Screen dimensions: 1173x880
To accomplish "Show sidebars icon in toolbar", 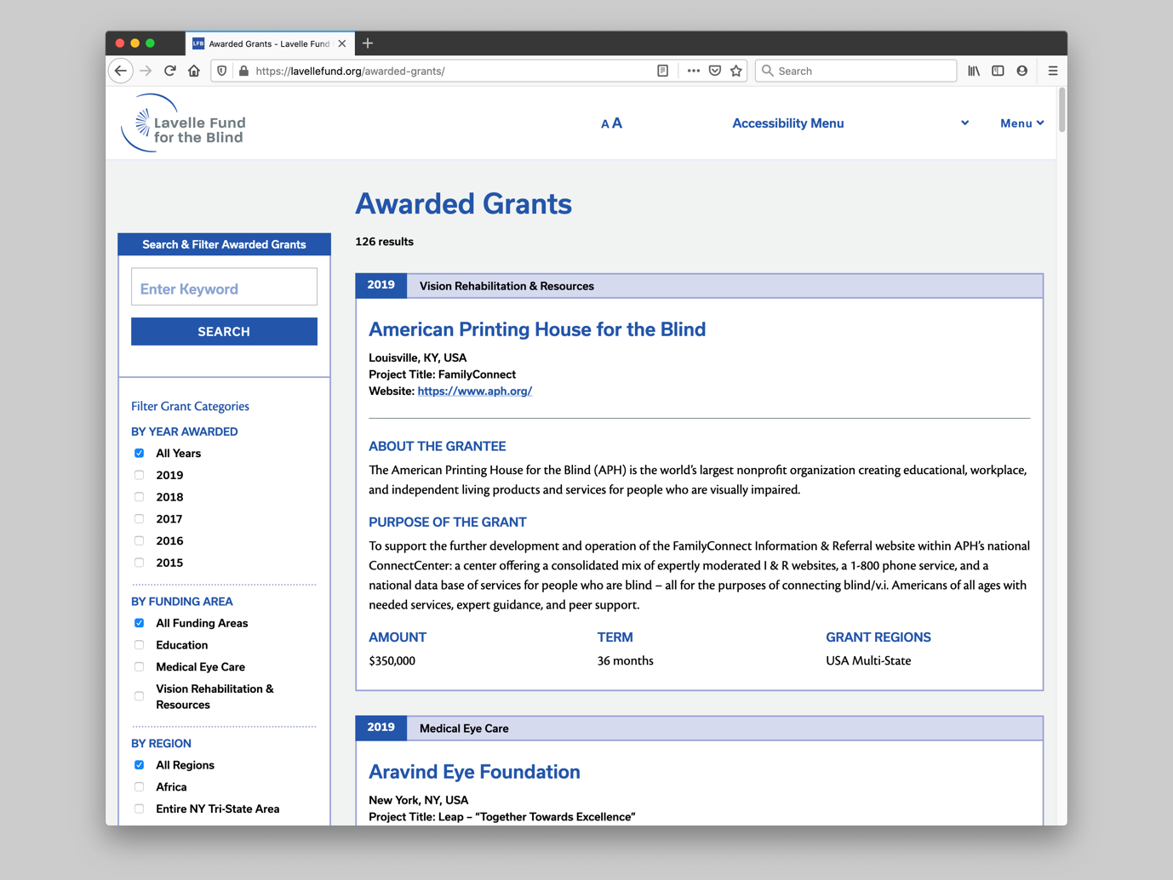I will tap(998, 71).
